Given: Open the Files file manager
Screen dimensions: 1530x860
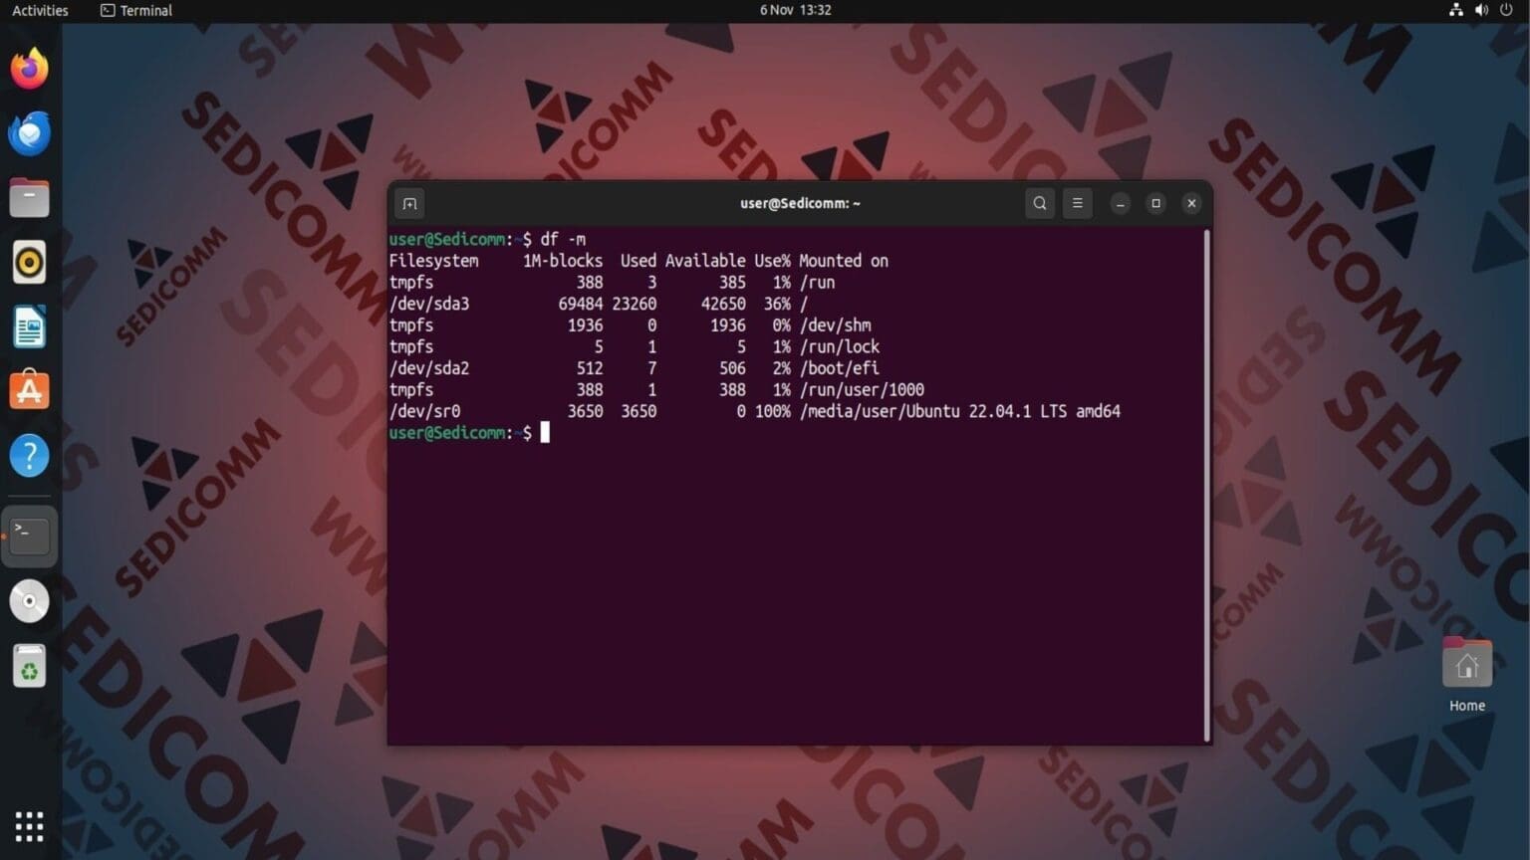Looking at the screenshot, I should click(x=30, y=197).
